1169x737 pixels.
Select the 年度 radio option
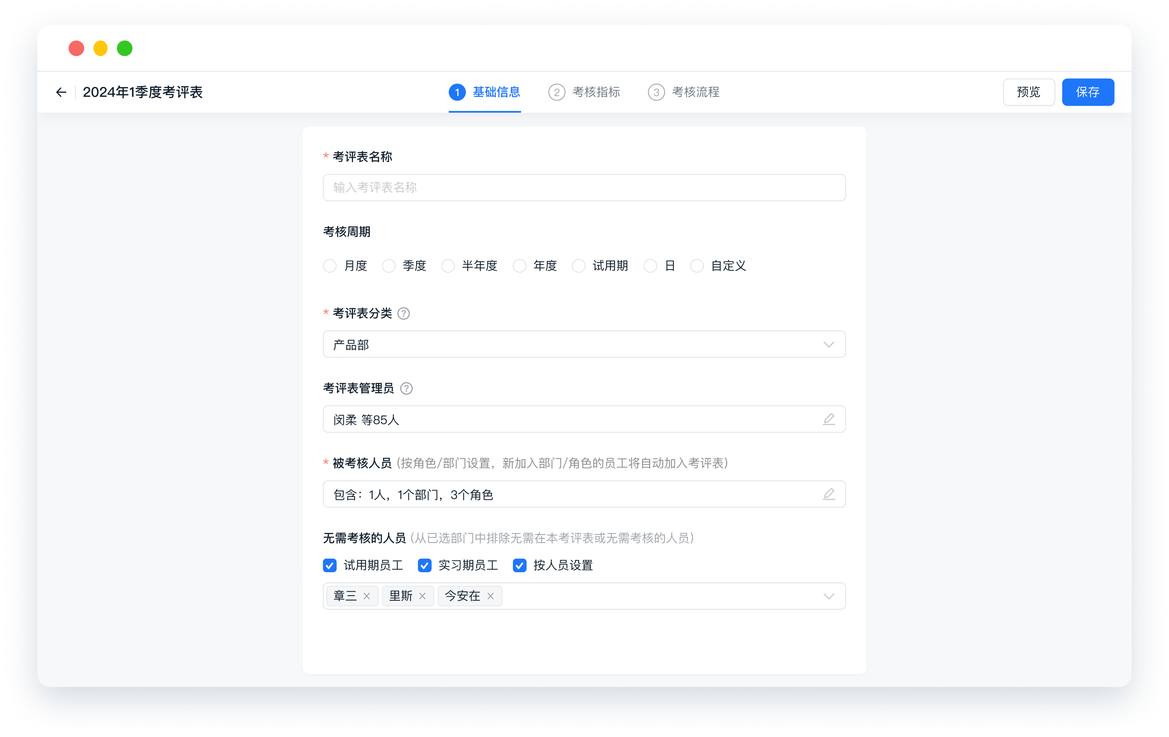coord(519,266)
